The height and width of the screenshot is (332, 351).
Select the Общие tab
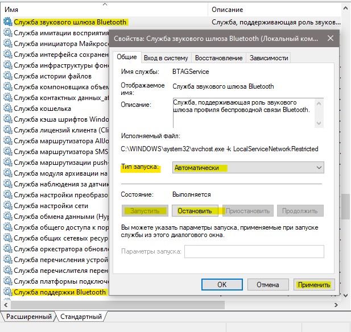pyautogui.click(x=127, y=57)
